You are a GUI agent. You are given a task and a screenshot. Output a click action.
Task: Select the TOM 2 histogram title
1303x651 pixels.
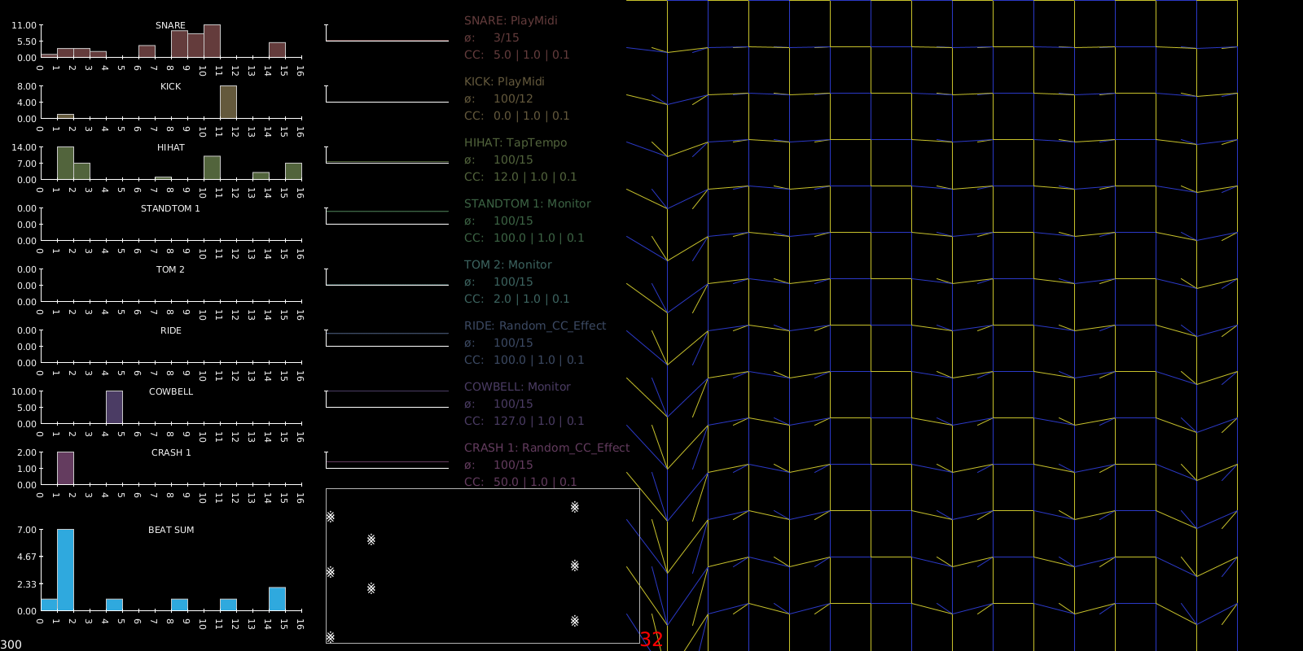pyautogui.click(x=171, y=269)
